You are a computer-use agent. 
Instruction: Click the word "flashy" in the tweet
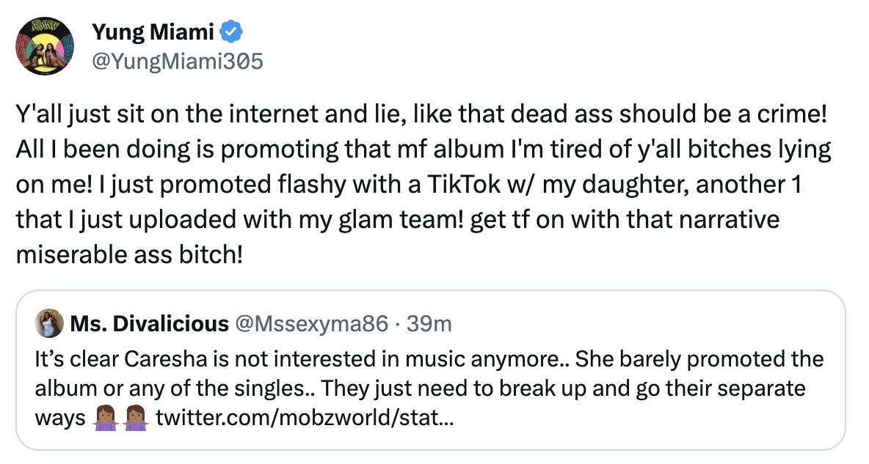(277, 183)
